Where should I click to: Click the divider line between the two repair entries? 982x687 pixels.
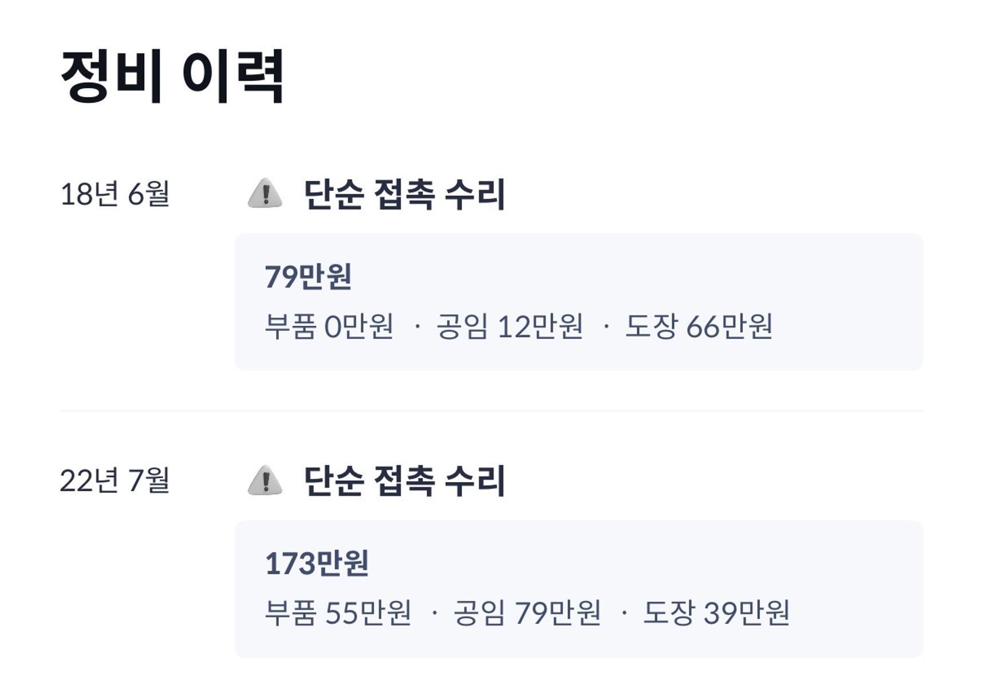coord(491,410)
